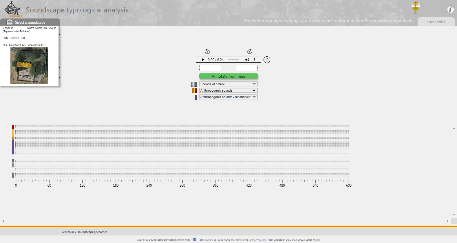The height and width of the screenshot is (243, 457).
Task: Click the vertical scrollbar up arrow
Action: pyautogui.click(x=454, y=128)
